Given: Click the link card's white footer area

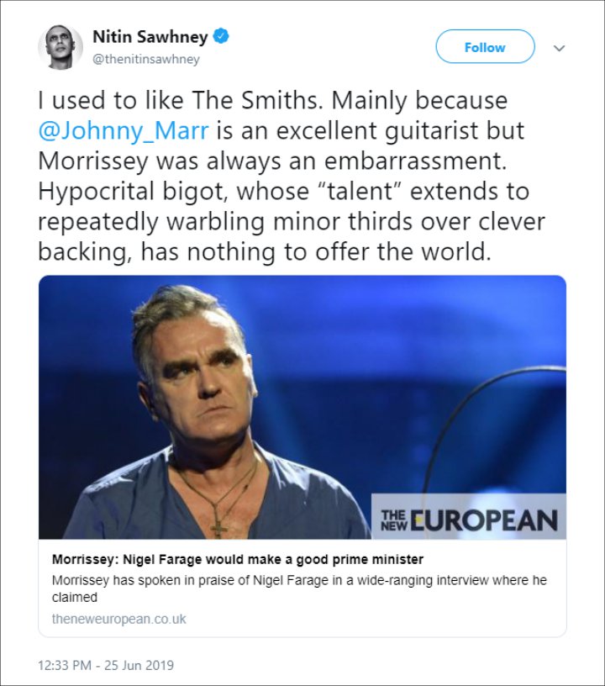Looking at the screenshot, I should 302,588.
